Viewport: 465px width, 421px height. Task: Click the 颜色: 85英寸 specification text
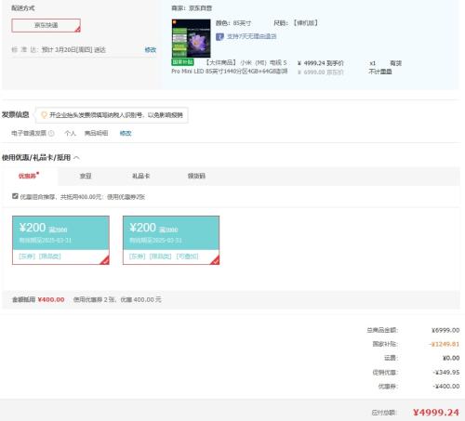233,23
